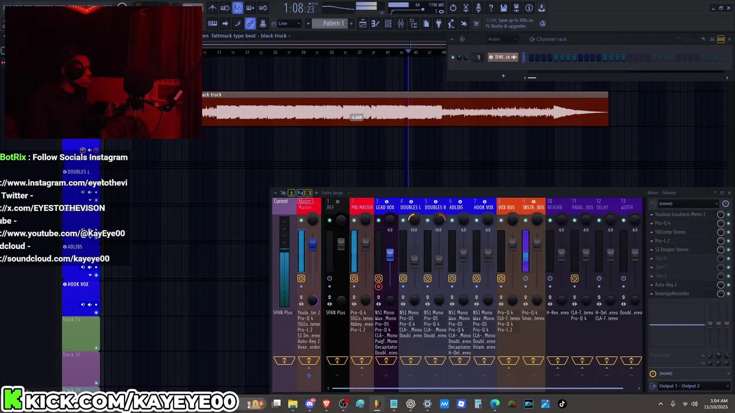Screen dimensions: 735x413
Task: Open FL Studio in the taskbar
Action: point(377,404)
